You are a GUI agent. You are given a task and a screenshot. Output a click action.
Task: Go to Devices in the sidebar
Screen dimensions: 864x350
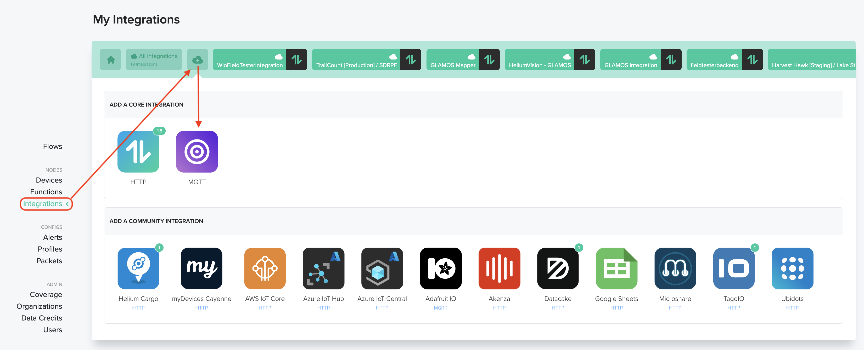(49, 180)
